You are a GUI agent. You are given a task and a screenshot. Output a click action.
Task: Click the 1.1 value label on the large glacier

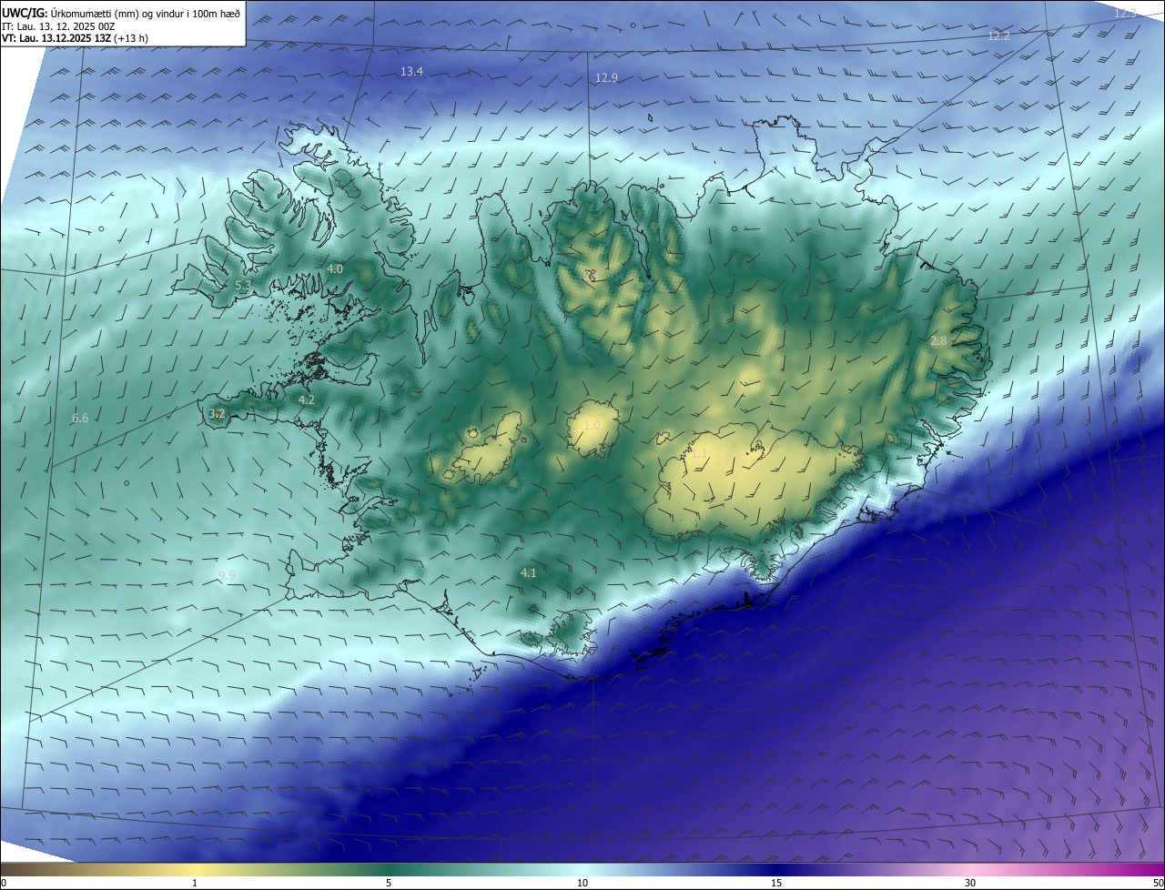coord(699,452)
